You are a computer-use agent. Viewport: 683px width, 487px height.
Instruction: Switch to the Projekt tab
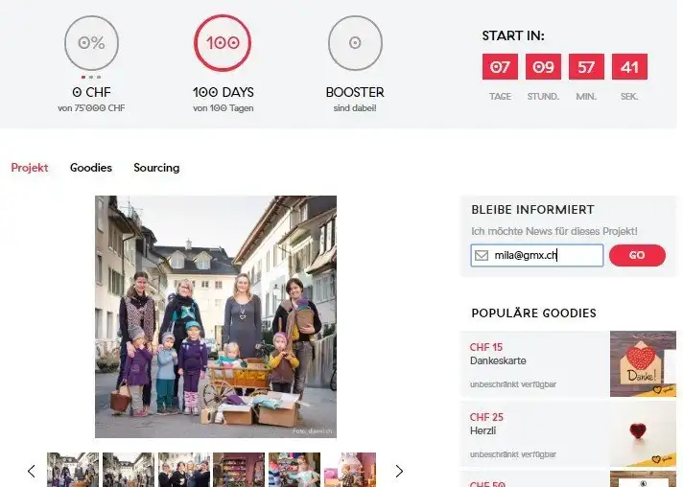[30, 168]
